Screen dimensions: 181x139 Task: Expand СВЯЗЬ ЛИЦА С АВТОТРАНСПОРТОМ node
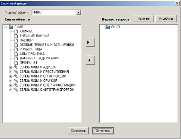(x=11, y=90)
